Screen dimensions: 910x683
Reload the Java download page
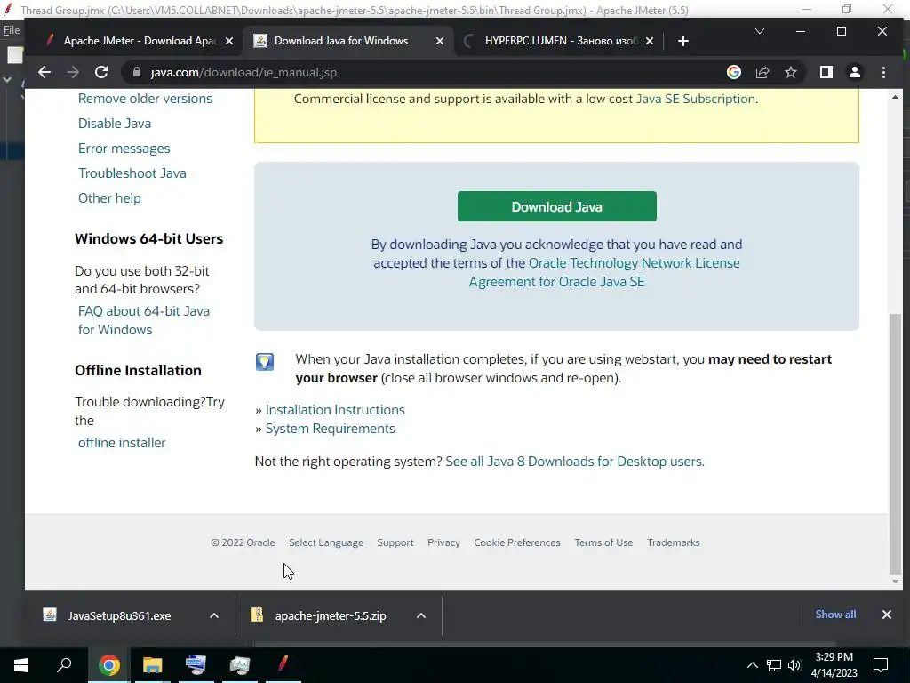click(101, 72)
